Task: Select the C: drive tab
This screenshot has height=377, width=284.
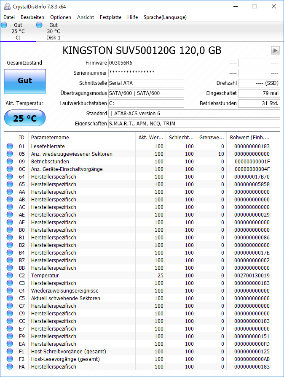Action: coord(18,31)
